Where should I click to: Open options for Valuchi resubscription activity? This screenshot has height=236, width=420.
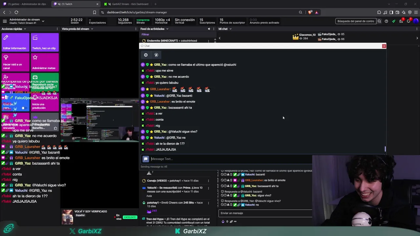[208, 188]
